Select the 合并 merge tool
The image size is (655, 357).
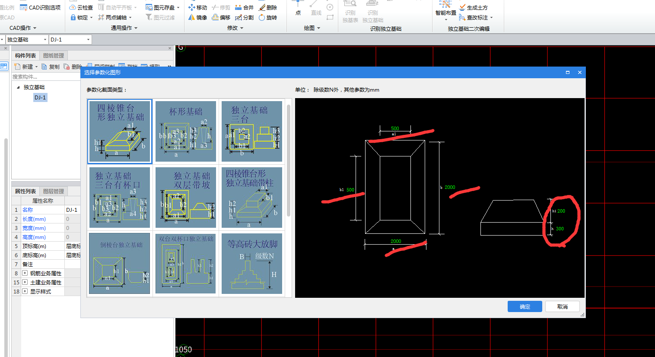[244, 7]
